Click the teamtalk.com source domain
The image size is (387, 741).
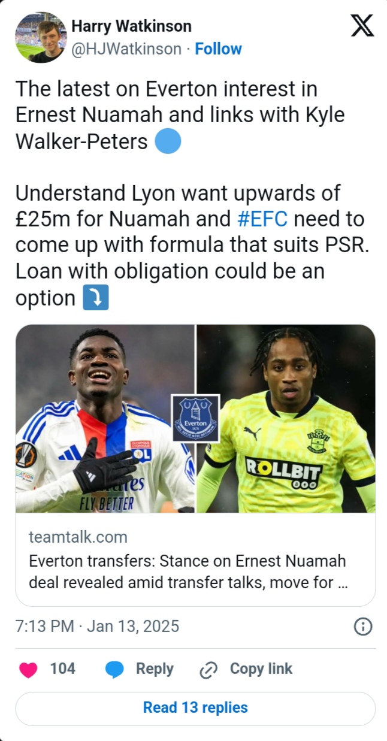pyautogui.click(x=78, y=537)
